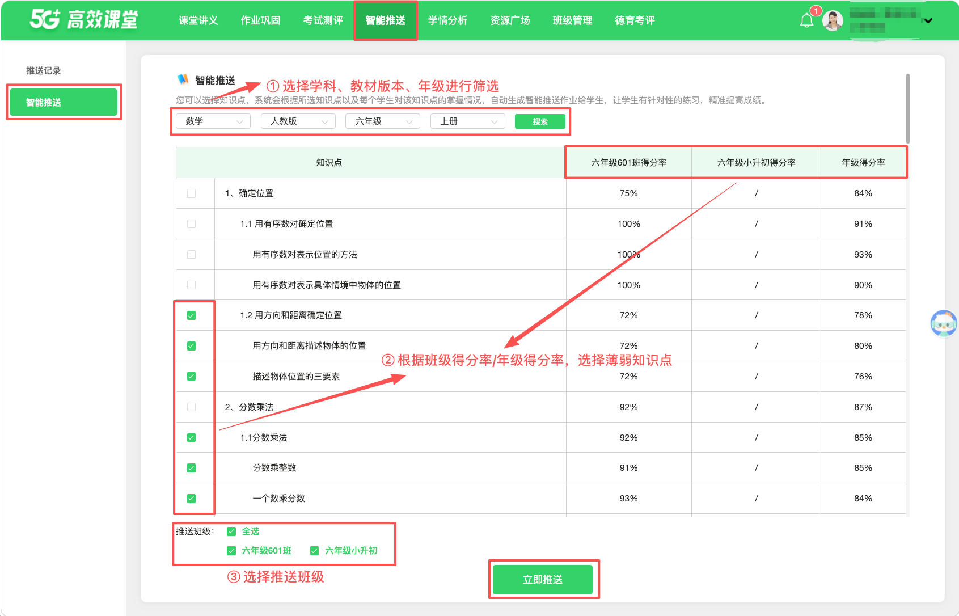Image resolution: width=959 pixels, height=616 pixels.
Task: Open the 德育考评 tab
Action: pos(635,20)
